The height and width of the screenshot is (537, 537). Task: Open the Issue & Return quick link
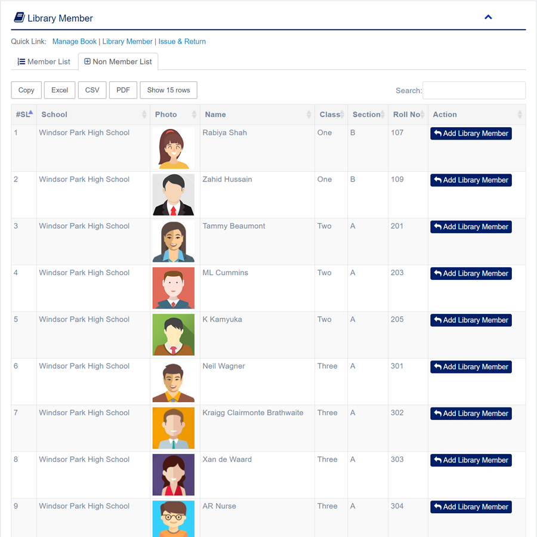click(x=182, y=42)
